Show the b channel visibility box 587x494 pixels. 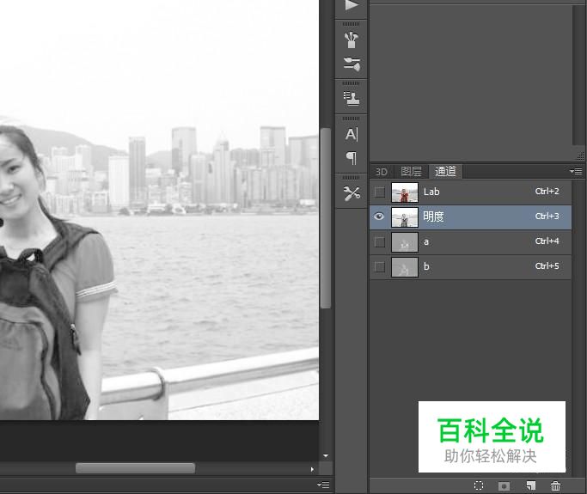(380, 267)
